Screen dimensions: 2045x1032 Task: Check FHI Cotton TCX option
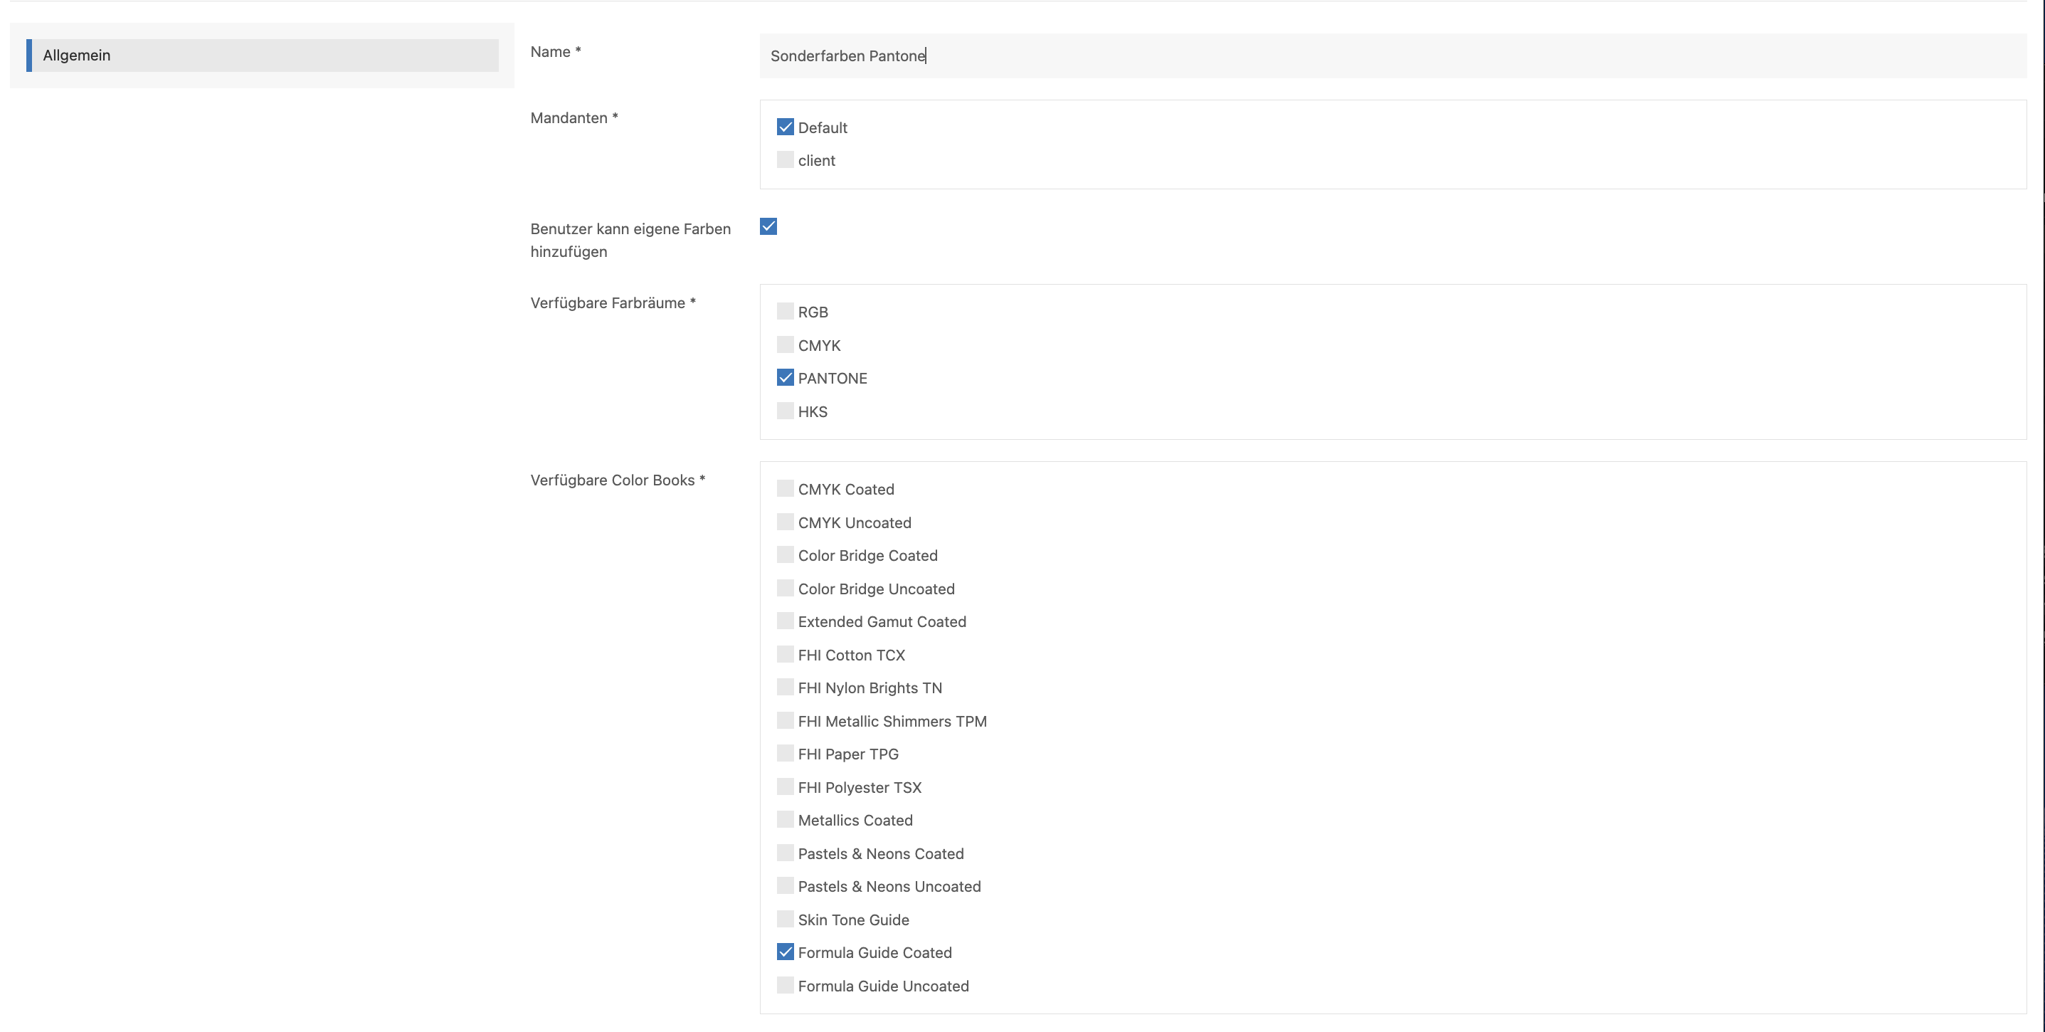click(x=785, y=654)
